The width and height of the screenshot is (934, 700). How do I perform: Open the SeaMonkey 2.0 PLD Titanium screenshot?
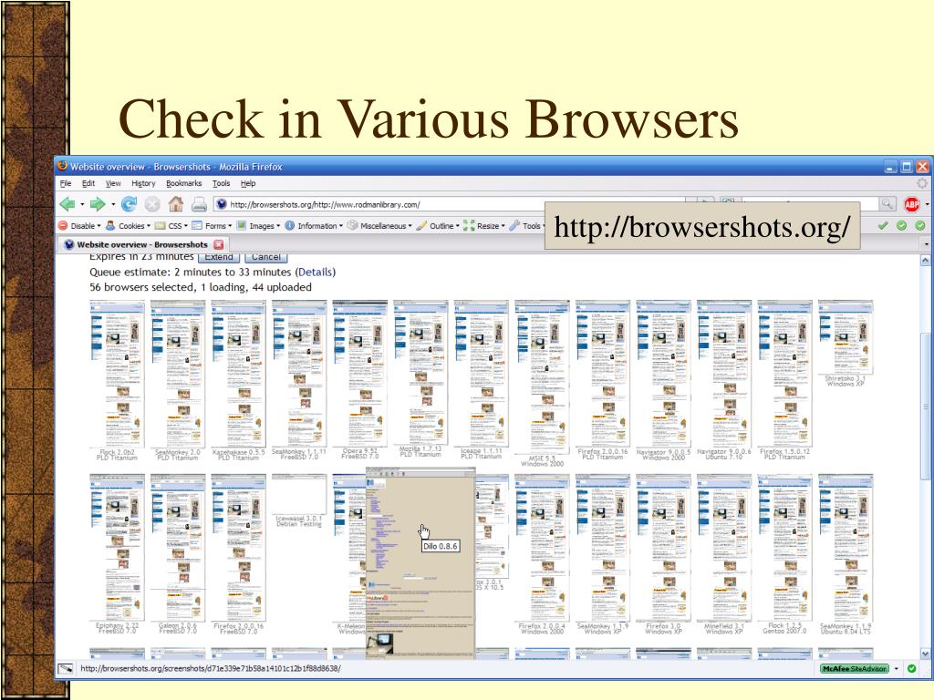coord(178,375)
